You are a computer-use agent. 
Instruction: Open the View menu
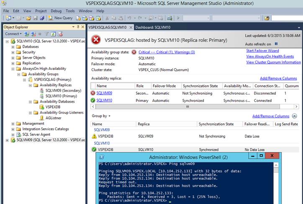click(27, 11)
